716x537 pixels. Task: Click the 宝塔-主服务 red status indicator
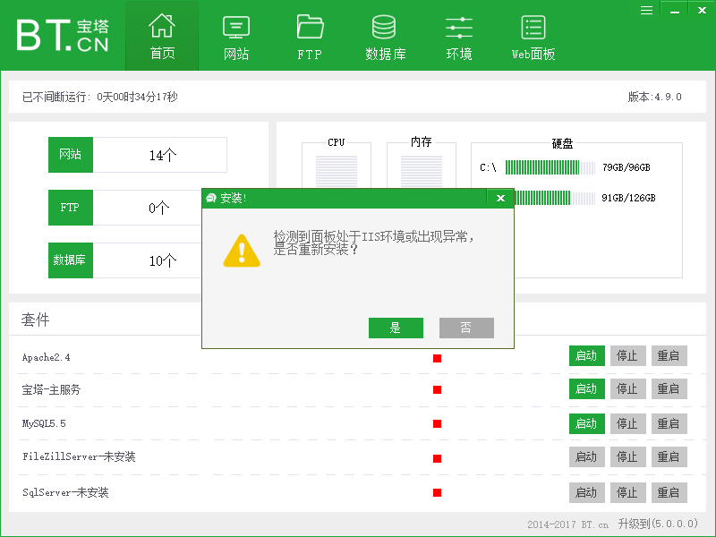pyautogui.click(x=437, y=389)
